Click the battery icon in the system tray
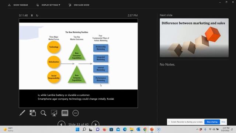236x133 pixels. pos(218,129)
